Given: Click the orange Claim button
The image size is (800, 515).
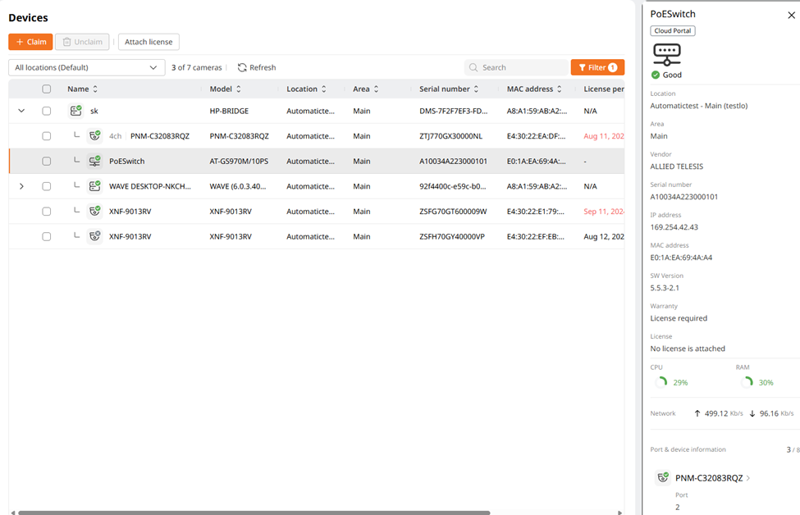Looking at the screenshot, I should [30, 42].
